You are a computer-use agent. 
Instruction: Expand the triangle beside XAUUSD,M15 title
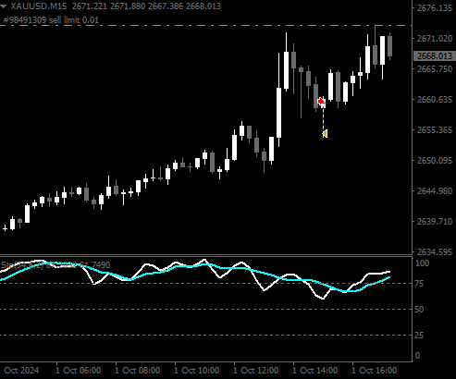click(4, 6)
